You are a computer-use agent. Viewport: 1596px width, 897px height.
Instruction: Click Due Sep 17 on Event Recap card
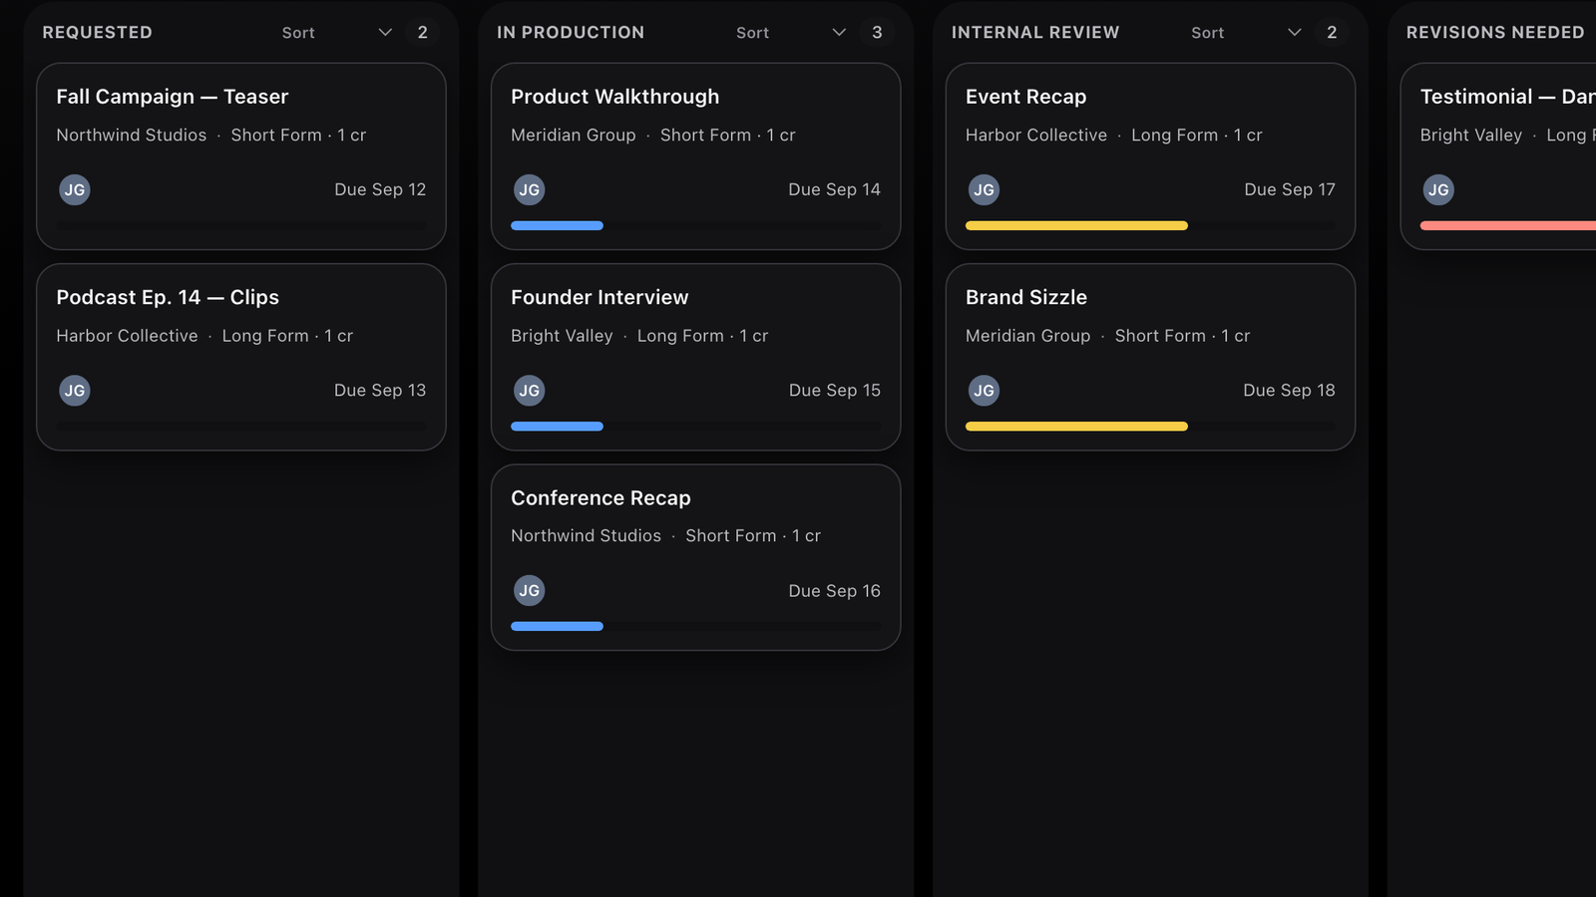pos(1290,189)
